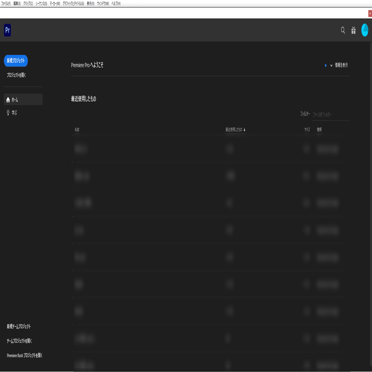Open the グラフィックとタイトル(G) menu
The height and width of the screenshot is (372, 372).
(73, 4)
